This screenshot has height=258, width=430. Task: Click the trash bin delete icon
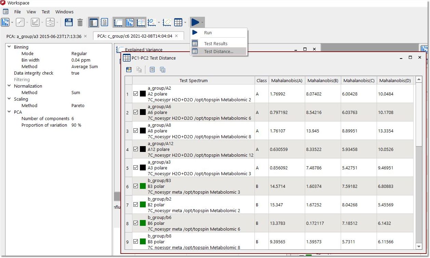pos(80,23)
